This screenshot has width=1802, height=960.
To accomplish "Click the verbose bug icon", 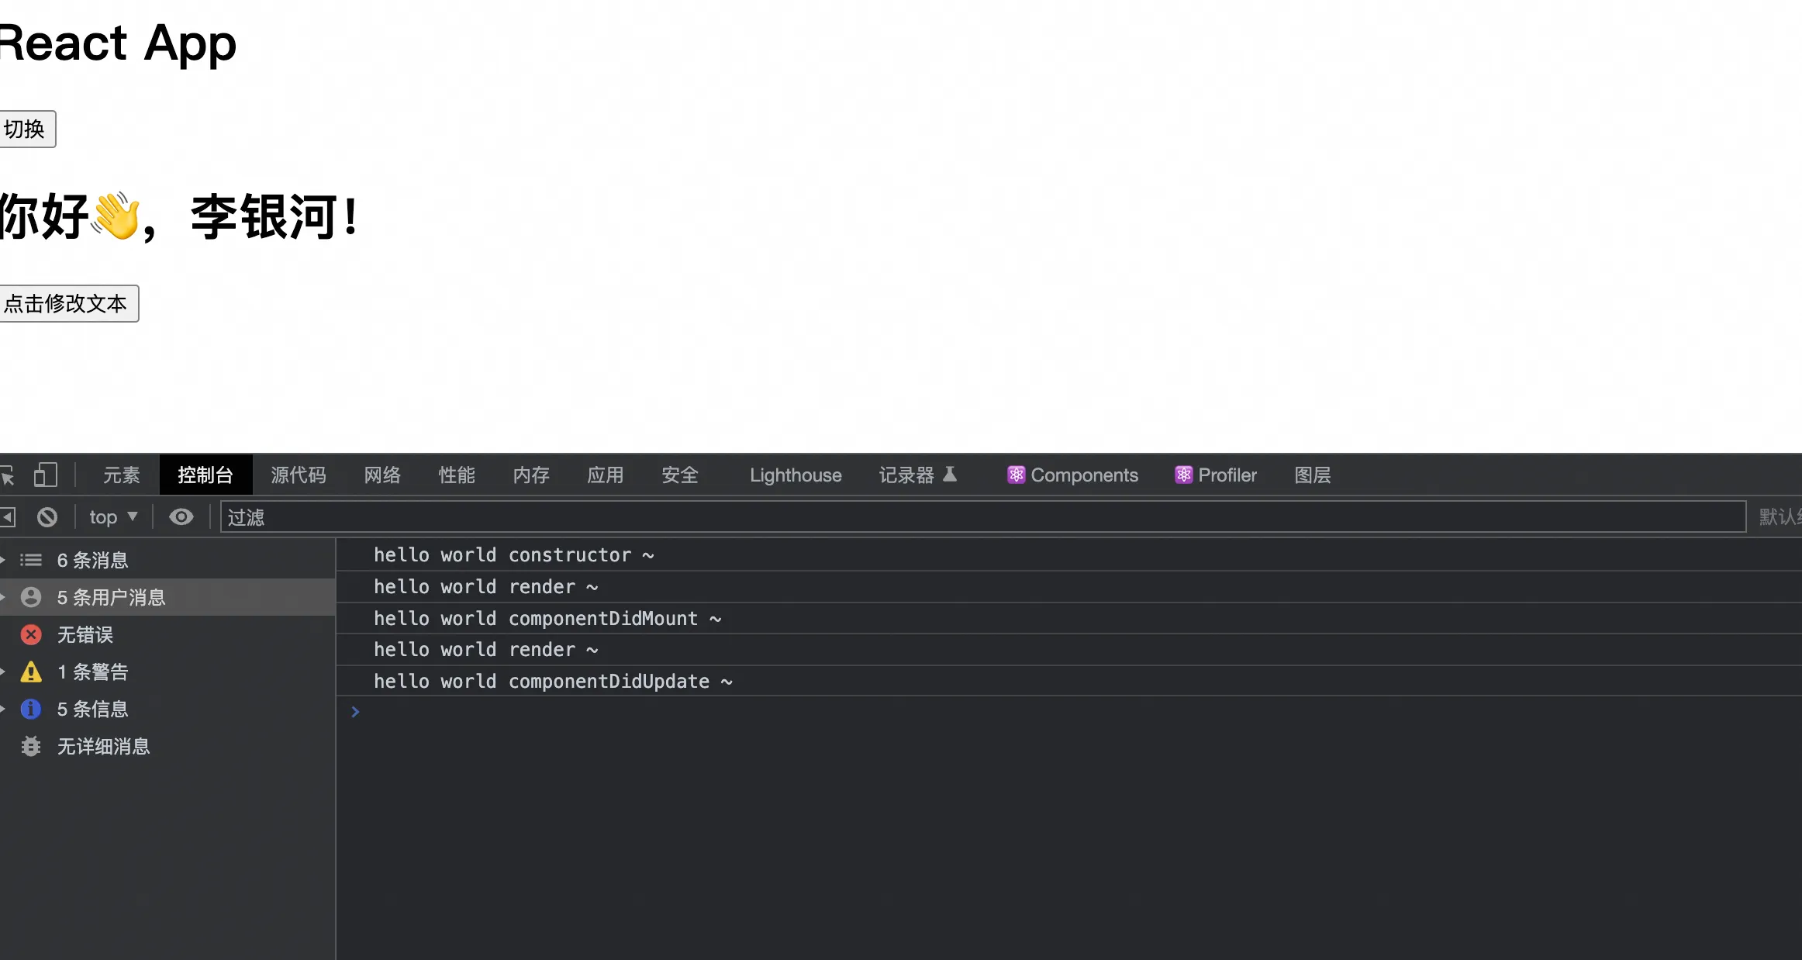I will point(31,746).
